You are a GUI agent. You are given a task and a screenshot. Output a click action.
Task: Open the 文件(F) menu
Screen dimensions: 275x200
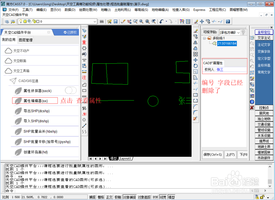(13, 10)
